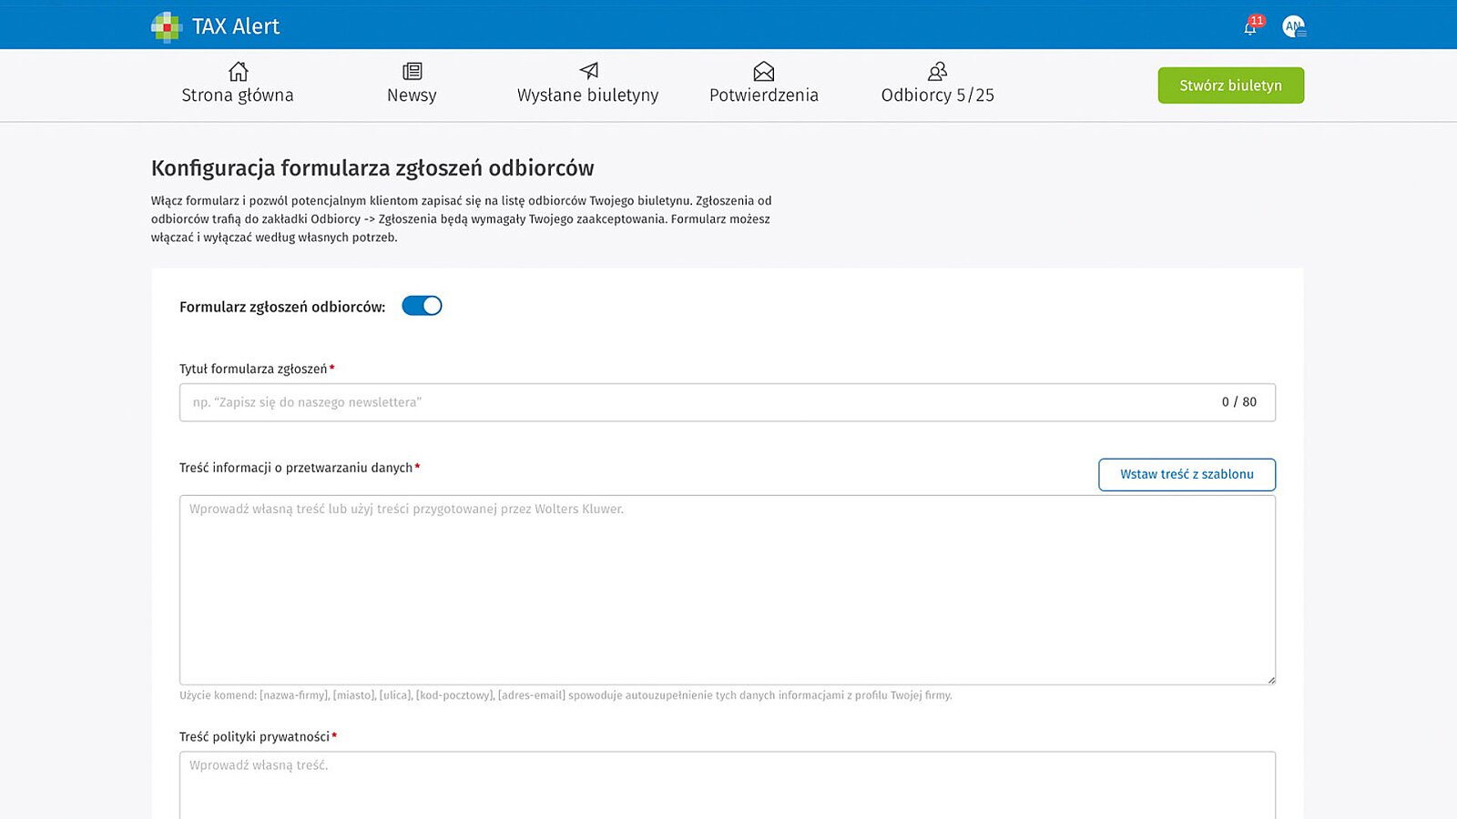Focus the Tytuł formularza zgłoszeń input field
This screenshot has width=1457, height=819.
(x=692, y=402)
